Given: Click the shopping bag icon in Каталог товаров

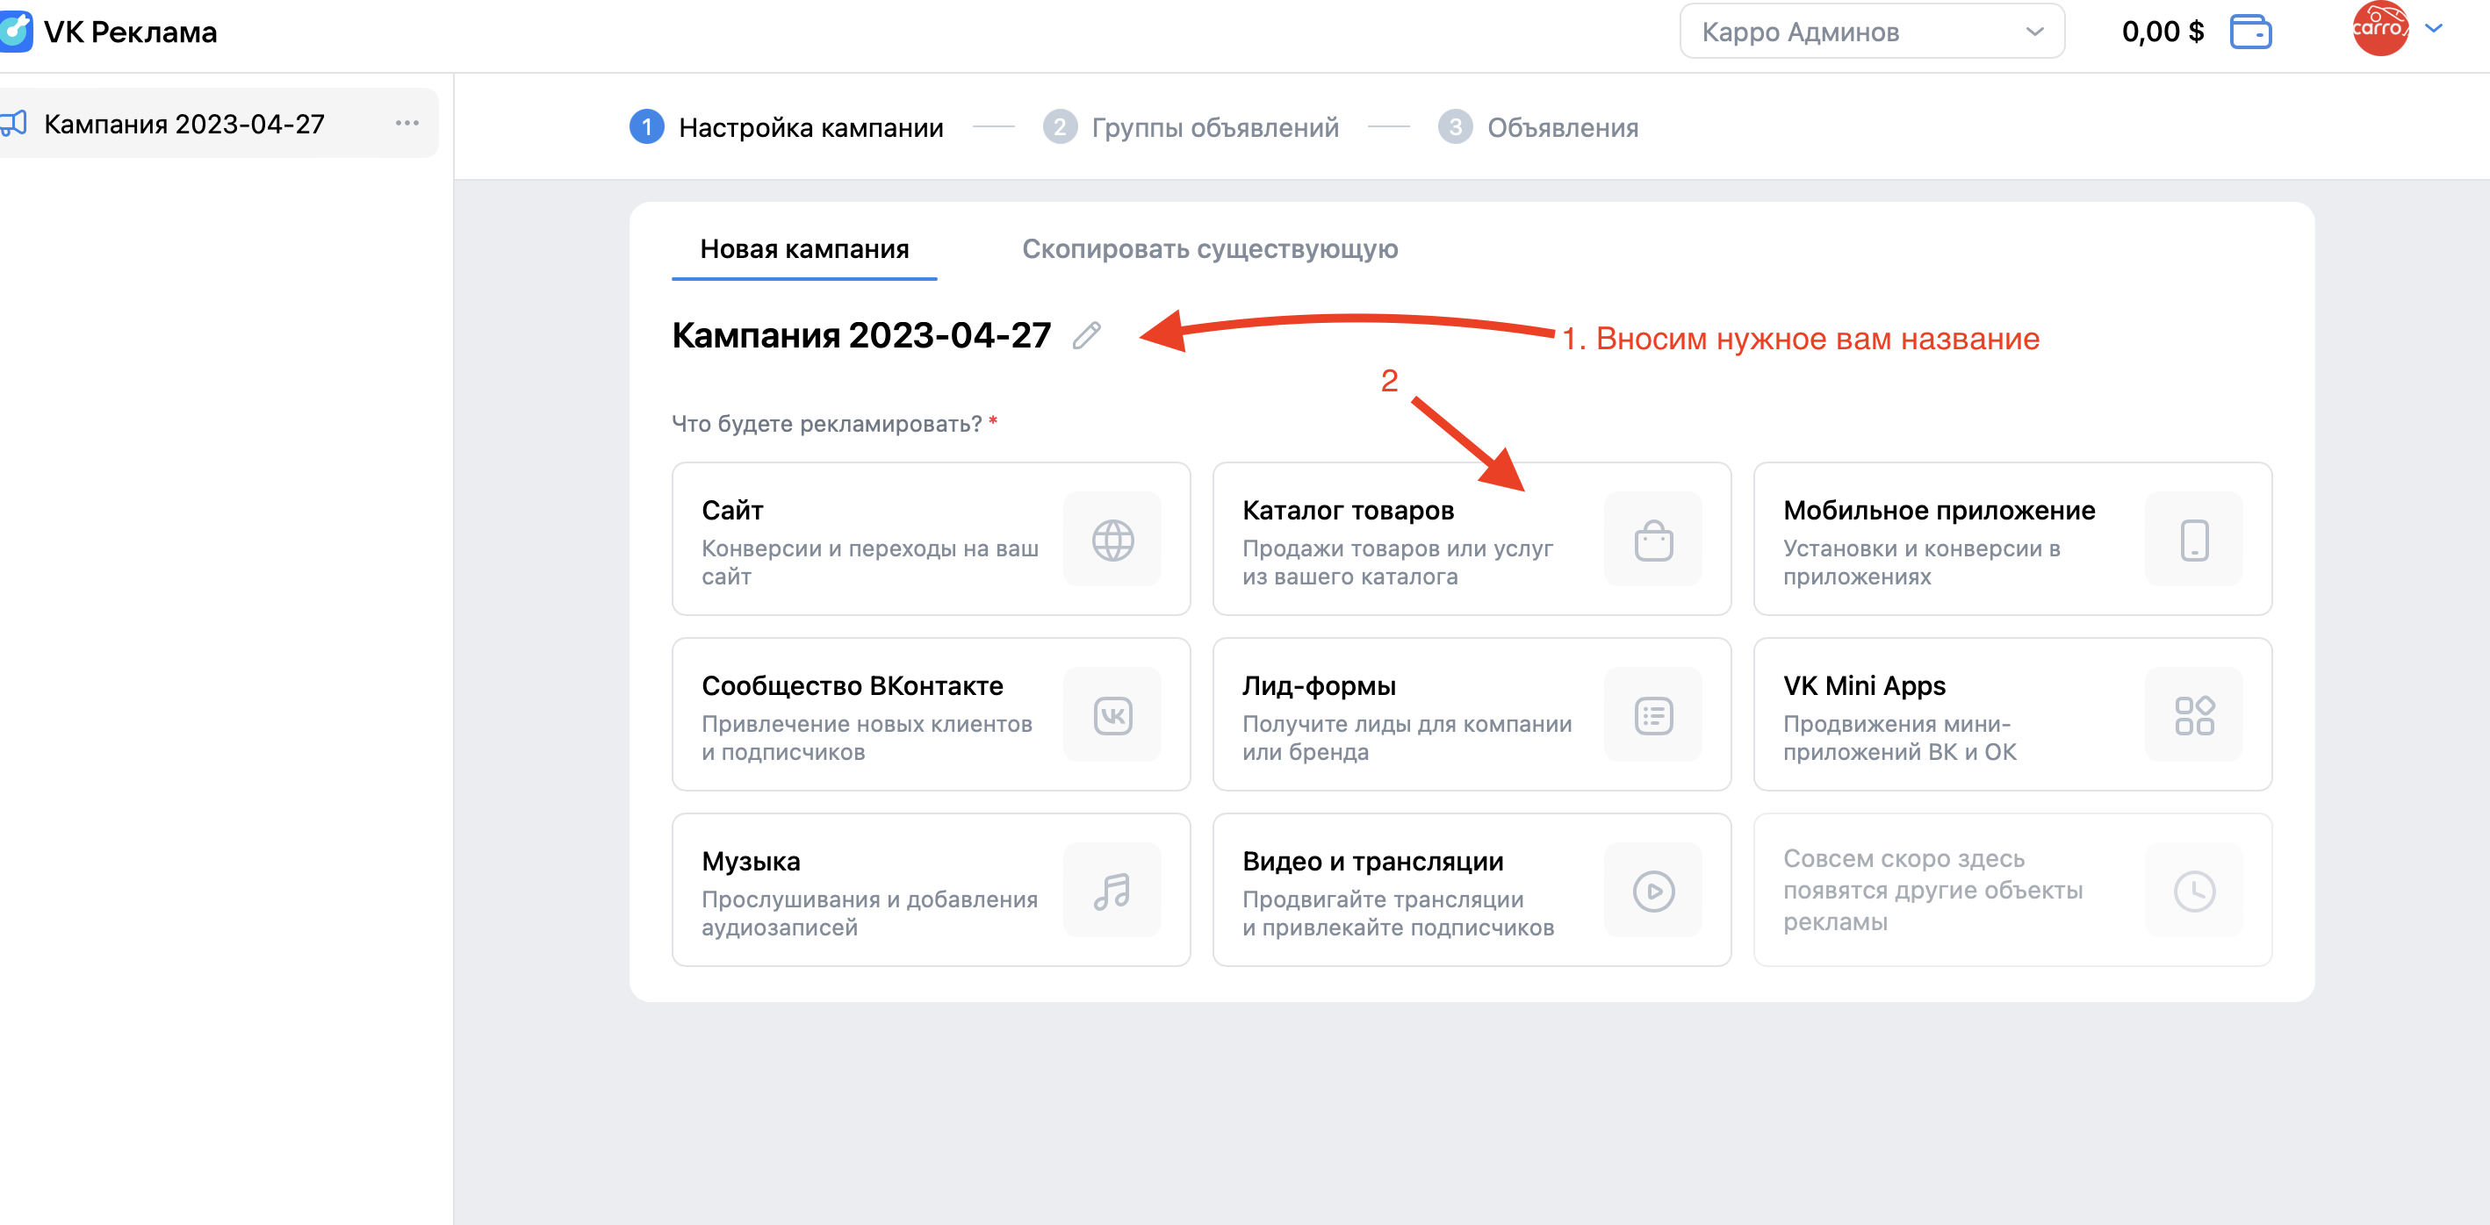Looking at the screenshot, I should pyautogui.click(x=1653, y=540).
